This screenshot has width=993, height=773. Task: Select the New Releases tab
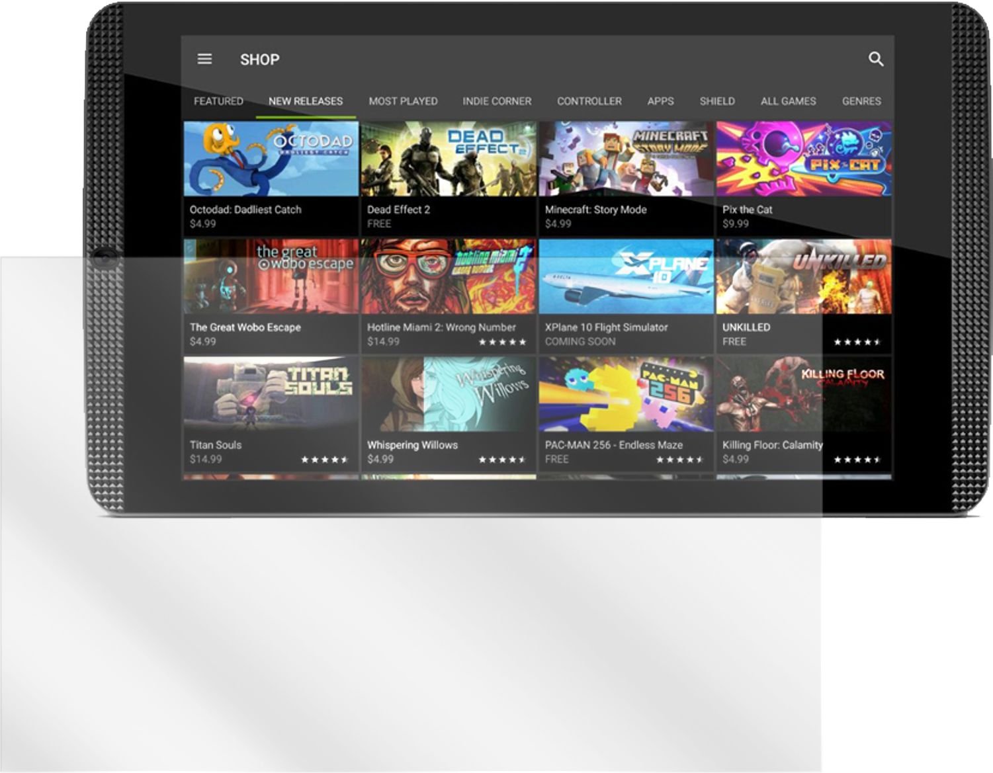coord(306,101)
